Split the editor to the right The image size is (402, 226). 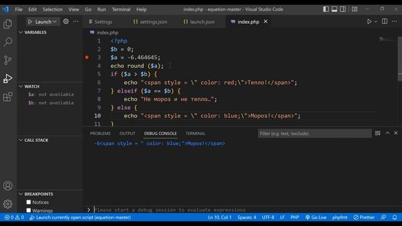tap(384, 21)
